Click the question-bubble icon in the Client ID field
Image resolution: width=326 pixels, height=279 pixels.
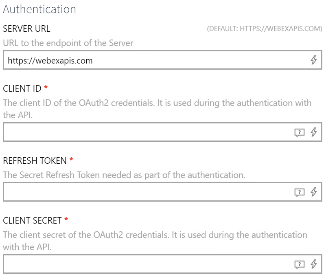pyautogui.click(x=300, y=132)
